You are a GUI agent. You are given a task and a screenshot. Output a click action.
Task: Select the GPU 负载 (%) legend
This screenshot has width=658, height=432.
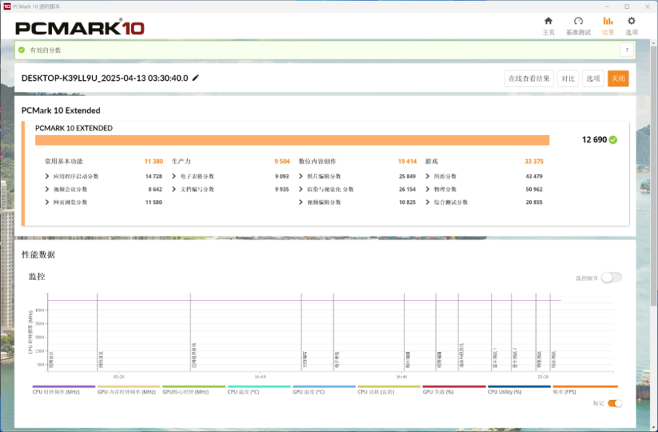(x=454, y=390)
